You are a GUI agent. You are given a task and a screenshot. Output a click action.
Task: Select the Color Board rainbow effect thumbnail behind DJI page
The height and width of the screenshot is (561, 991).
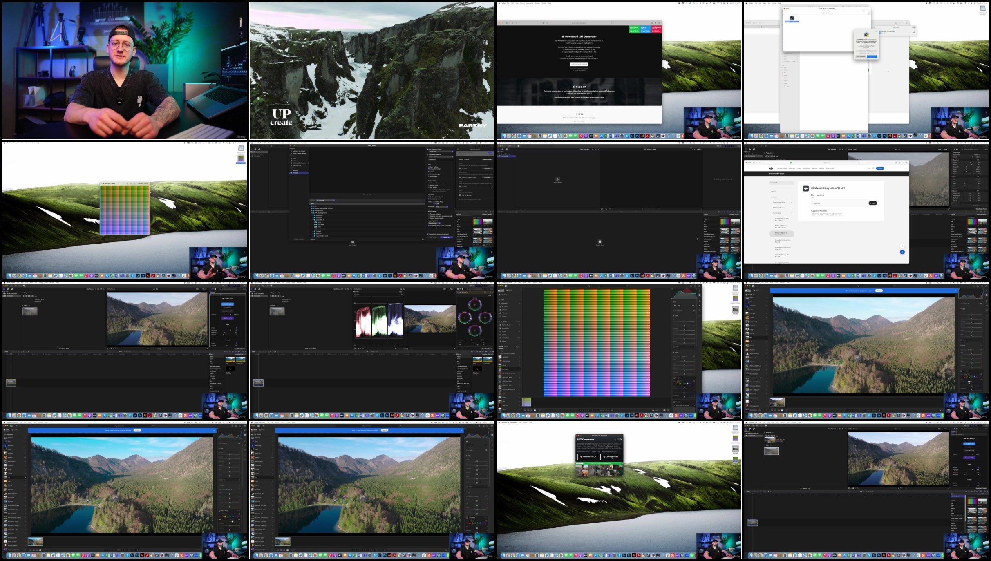[x=972, y=222]
